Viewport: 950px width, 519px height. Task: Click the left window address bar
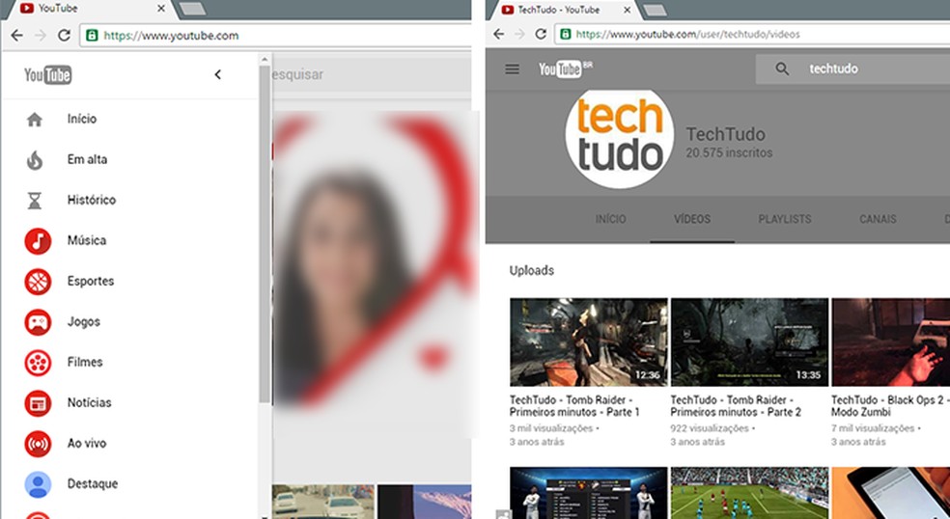276,35
